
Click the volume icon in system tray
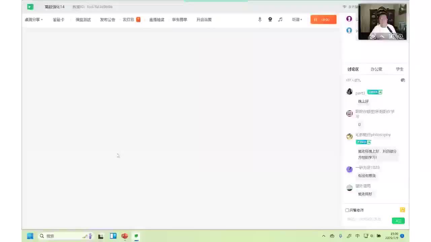[372, 236]
